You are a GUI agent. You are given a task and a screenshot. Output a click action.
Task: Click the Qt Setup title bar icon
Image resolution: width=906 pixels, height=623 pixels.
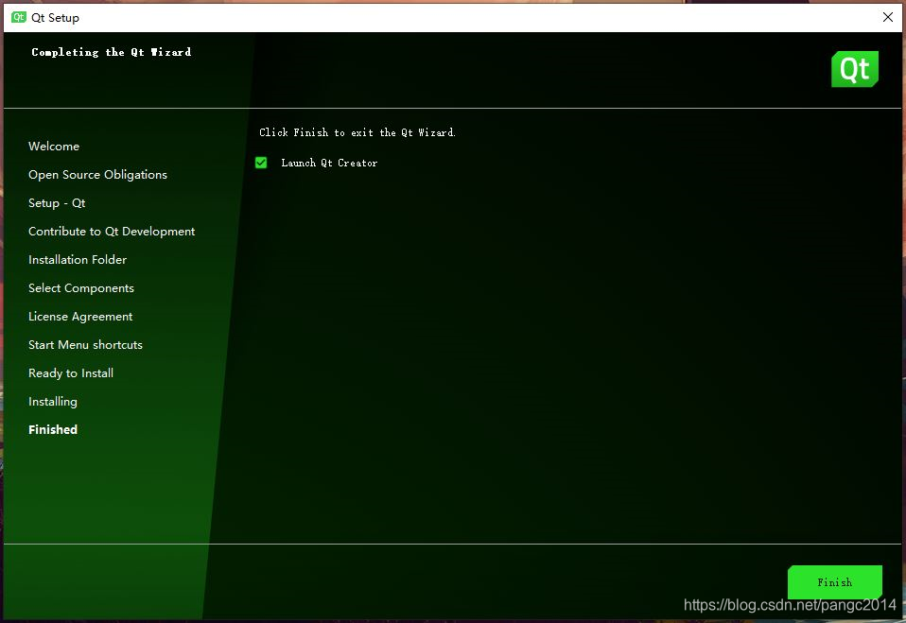click(19, 17)
